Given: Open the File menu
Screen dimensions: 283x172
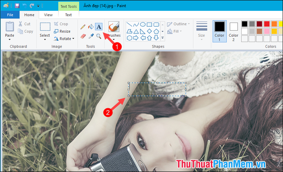Looking at the screenshot, I should (x=10, y=15).
